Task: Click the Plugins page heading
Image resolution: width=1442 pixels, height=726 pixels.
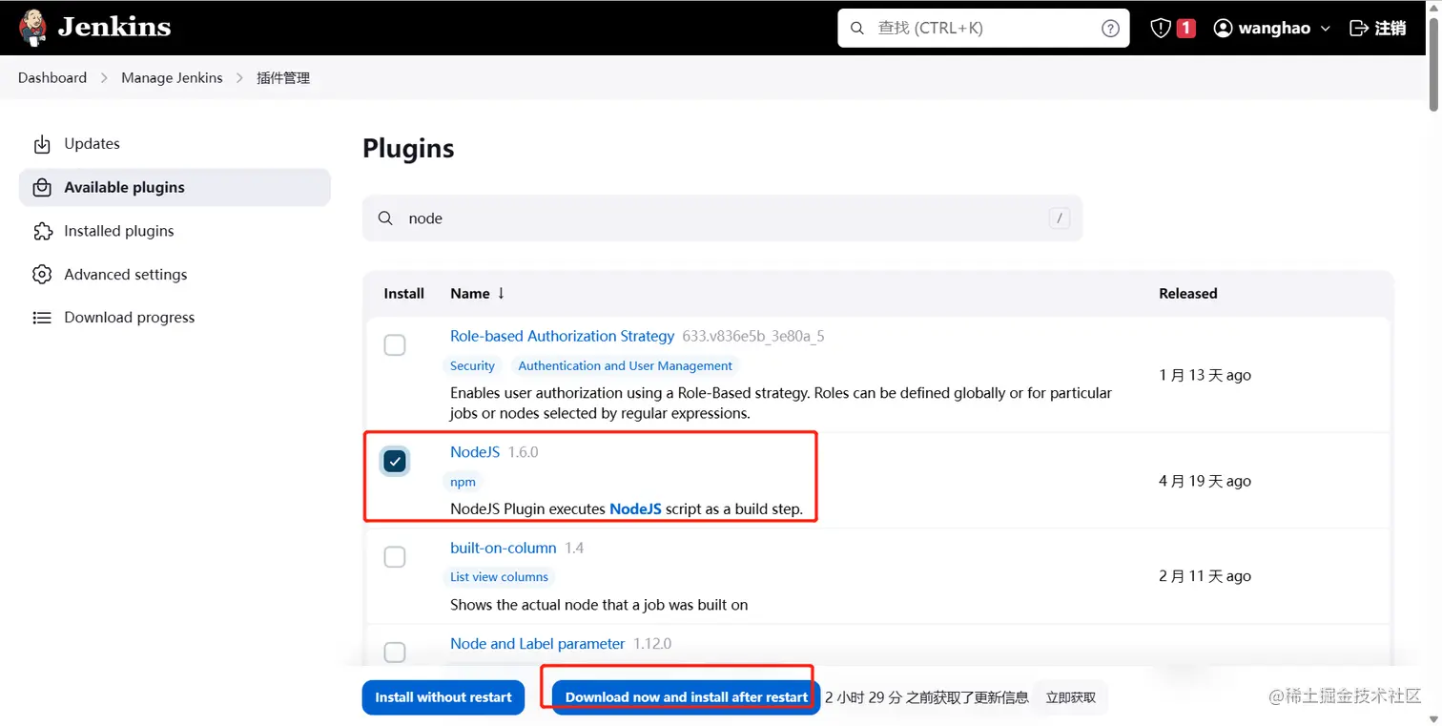Action: pyautogui.click(x=408, y=149)
